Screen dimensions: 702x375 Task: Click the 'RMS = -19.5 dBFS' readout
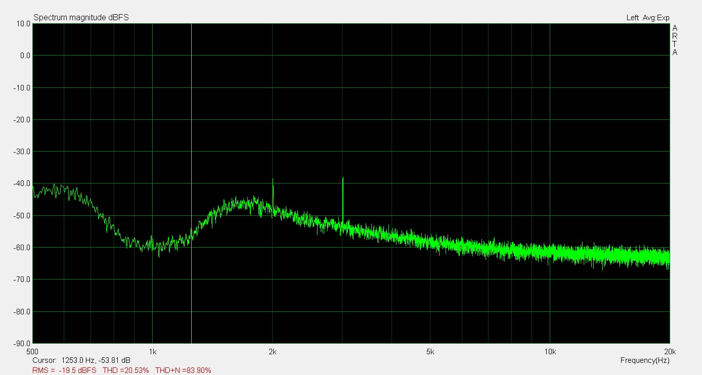(x=64, y=370)
